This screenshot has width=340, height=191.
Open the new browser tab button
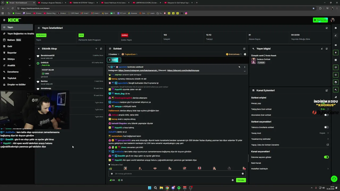[x=197, y=3]
